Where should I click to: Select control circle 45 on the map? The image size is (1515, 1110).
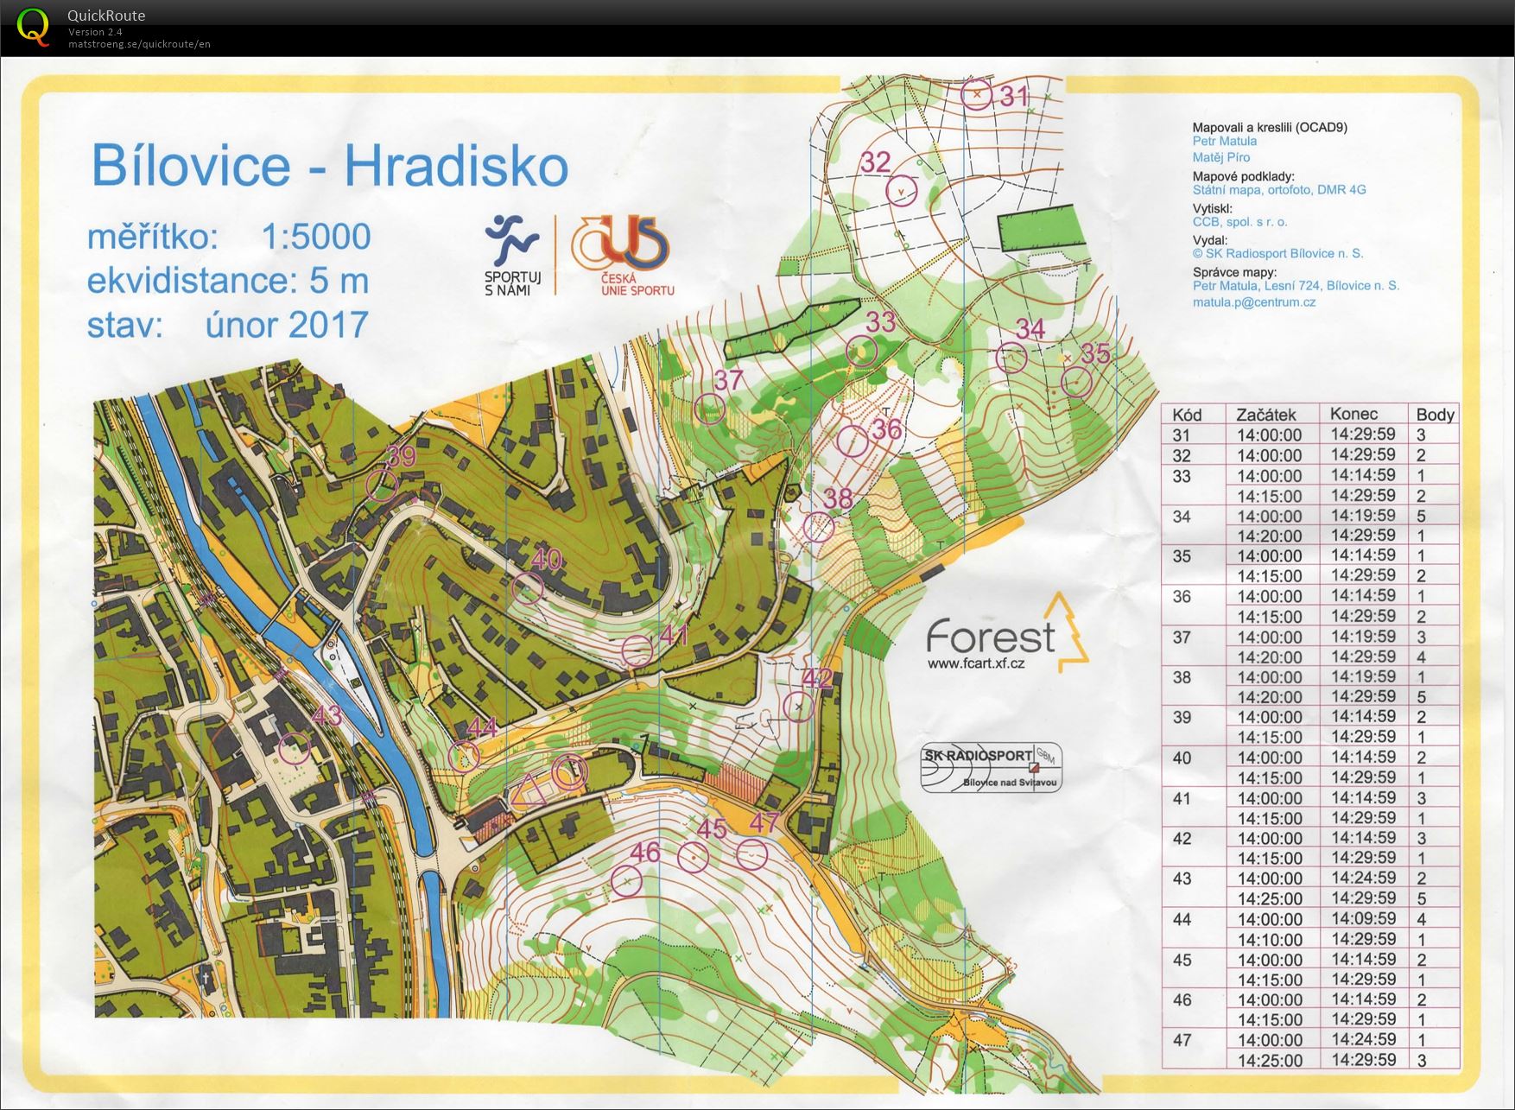[x=693, y=857]
